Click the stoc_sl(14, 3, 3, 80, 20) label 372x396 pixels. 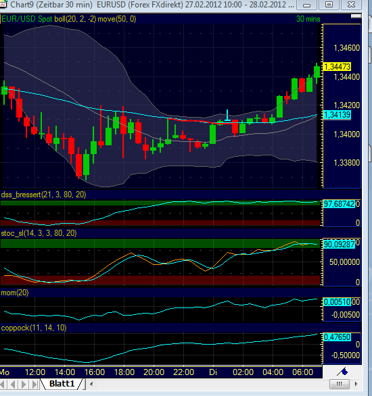tap(39, 233)
